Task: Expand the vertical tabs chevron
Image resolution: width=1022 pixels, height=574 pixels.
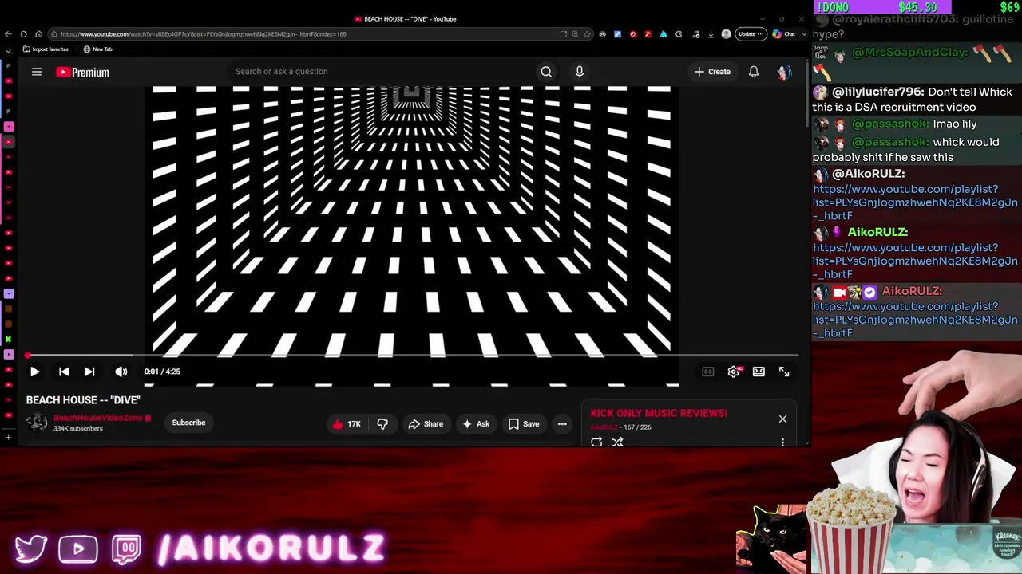Action: (8, 49)
